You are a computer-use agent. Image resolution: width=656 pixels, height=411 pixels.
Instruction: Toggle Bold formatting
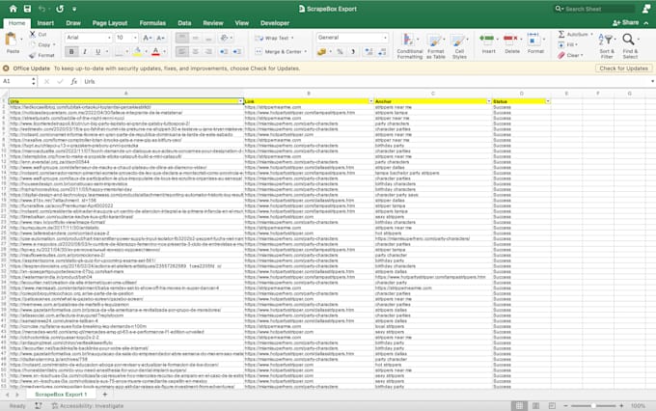(71, 51)
